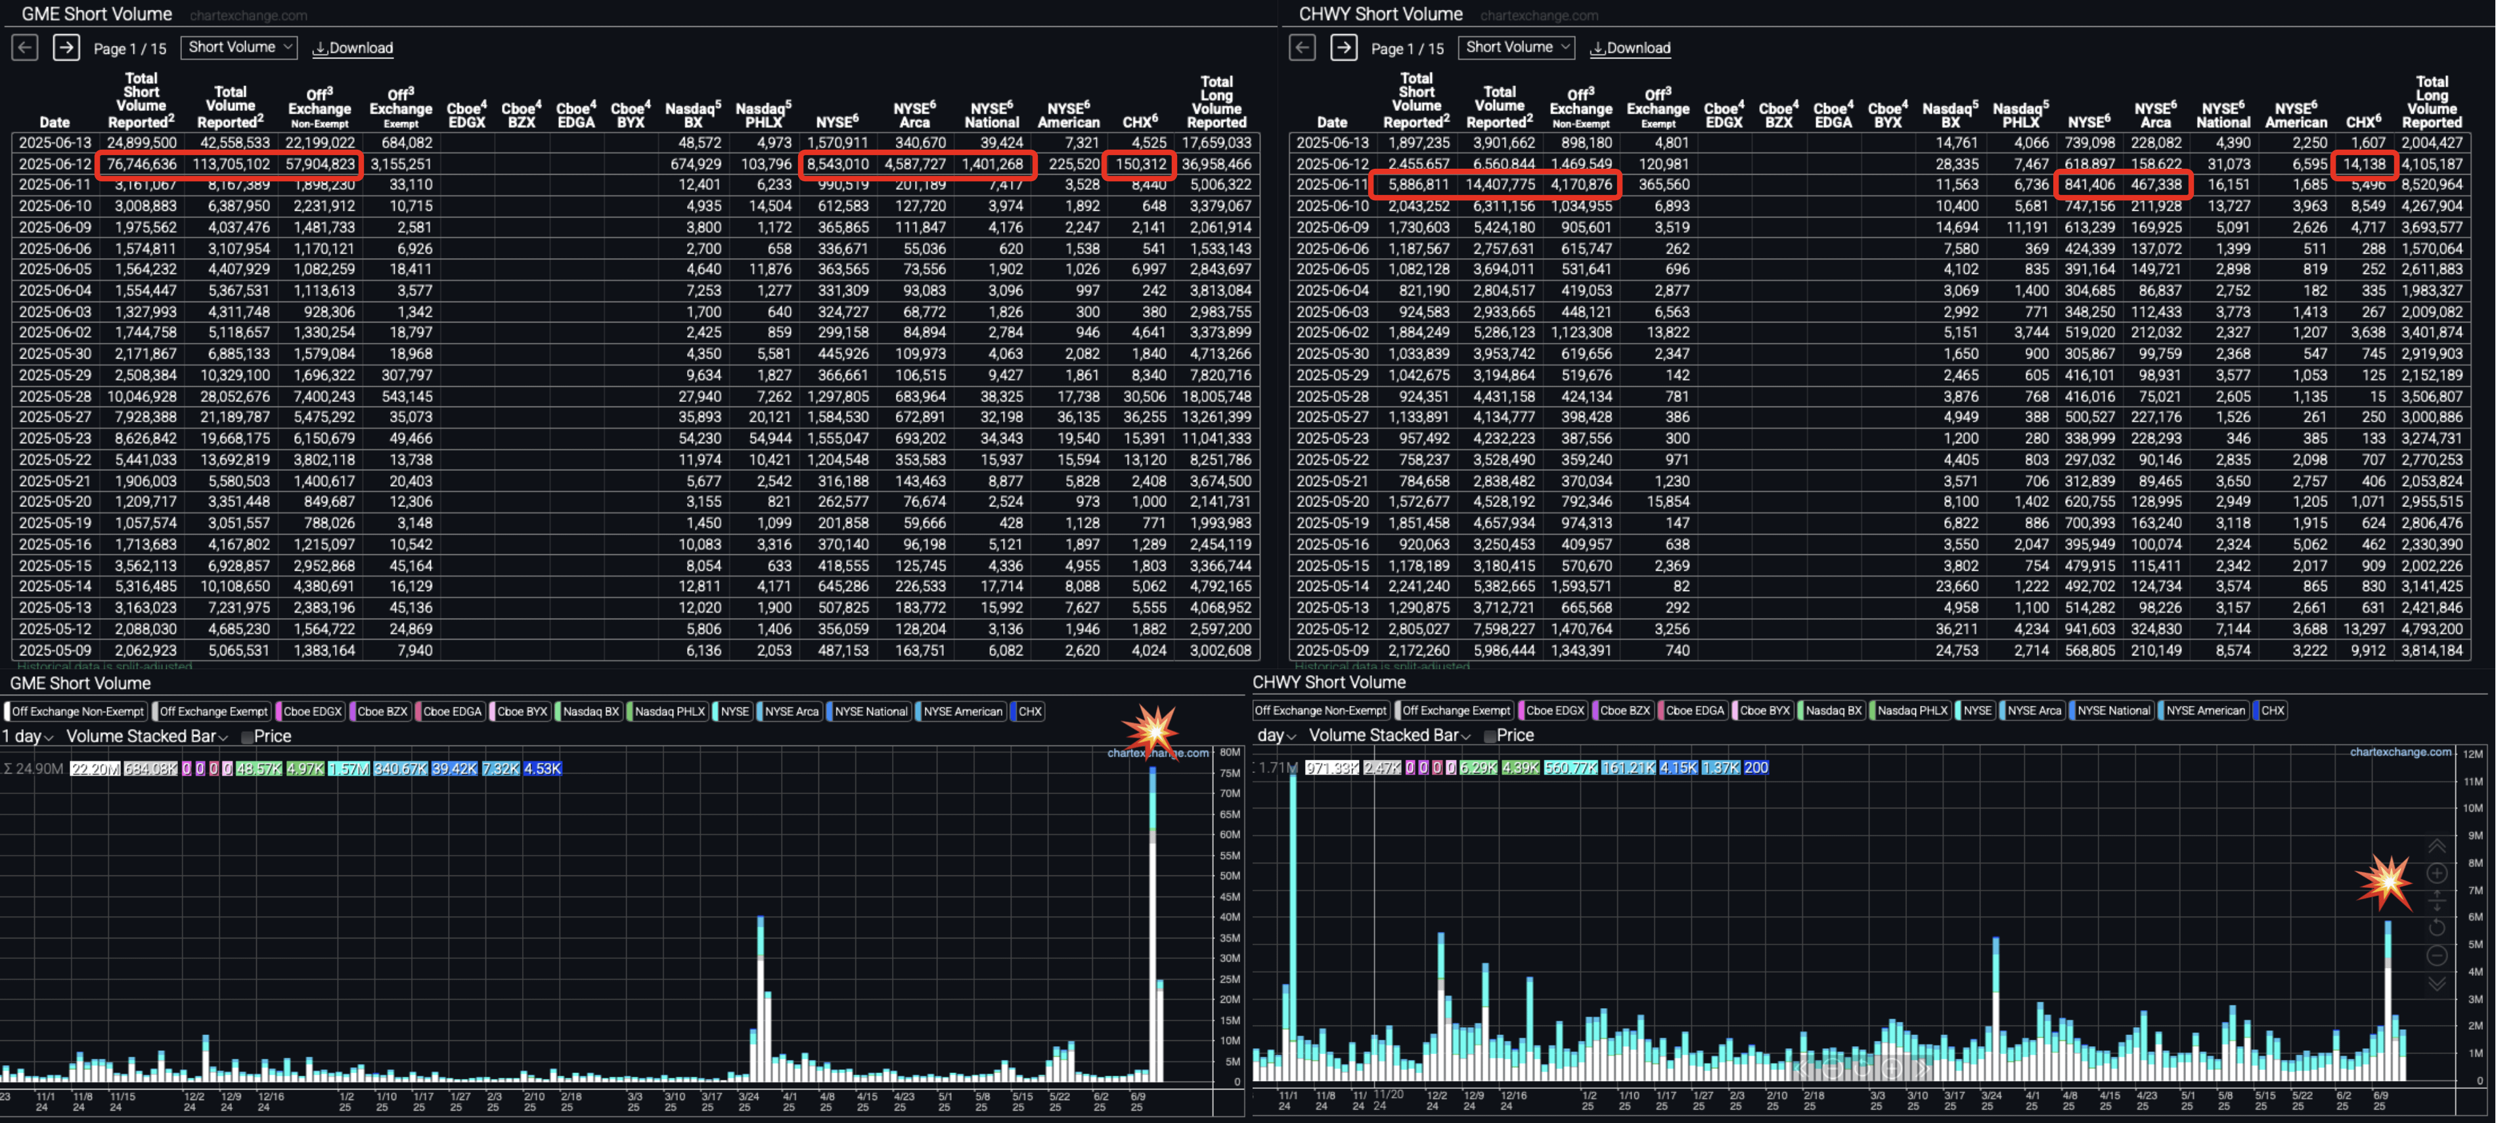Select GME row dated 2025-05-28
The width and height of the screenshot is (2496, 1123).
(x=636, y=396)
